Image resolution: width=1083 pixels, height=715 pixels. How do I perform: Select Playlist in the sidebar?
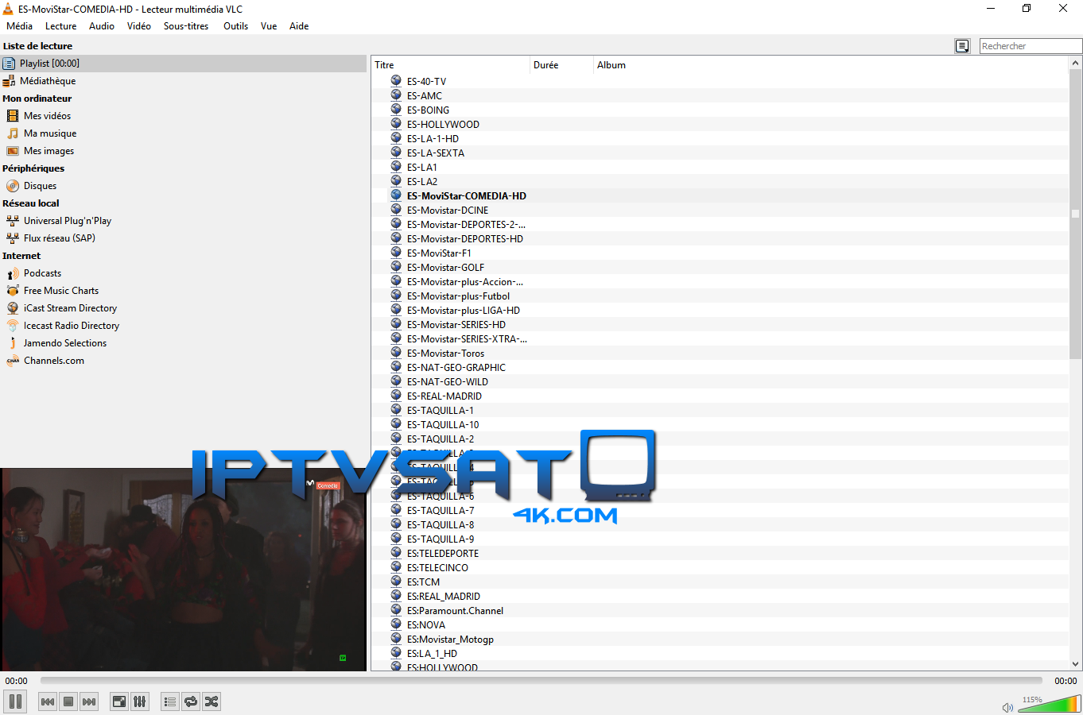coord(183,64)
